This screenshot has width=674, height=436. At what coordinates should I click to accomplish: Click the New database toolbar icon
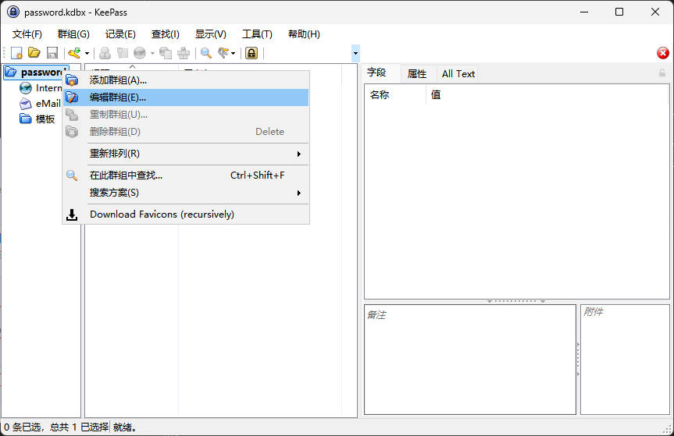[16, 53]
